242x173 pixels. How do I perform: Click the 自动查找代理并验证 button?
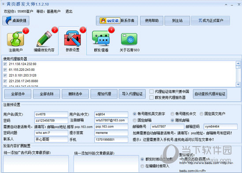click(210, 94)
